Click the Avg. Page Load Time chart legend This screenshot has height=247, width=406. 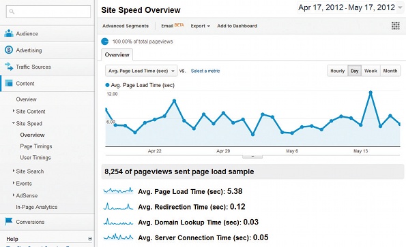click(x=140, y=85)
